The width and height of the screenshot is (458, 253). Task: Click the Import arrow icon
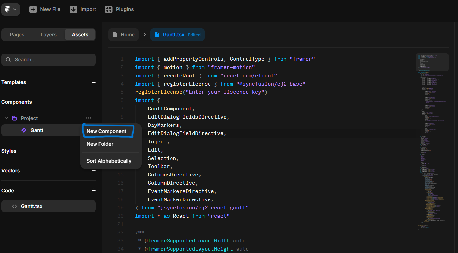pyautogui.click(x=73, y=9)
